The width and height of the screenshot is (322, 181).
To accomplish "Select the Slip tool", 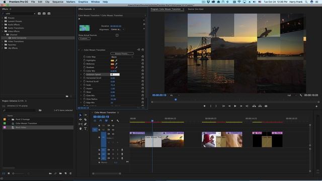I will pyautogui.click(x=80, y=124).
